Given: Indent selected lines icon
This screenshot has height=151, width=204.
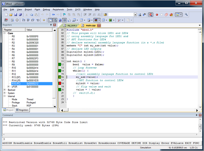Looking at the screenshot, I should pos(85,15).
